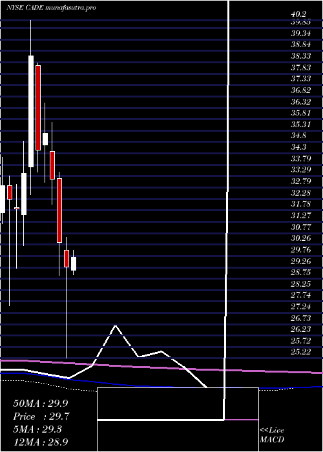323x452 pixels.
Task: Click the "<<Live MACD" label
Action: tap(272, 435)
